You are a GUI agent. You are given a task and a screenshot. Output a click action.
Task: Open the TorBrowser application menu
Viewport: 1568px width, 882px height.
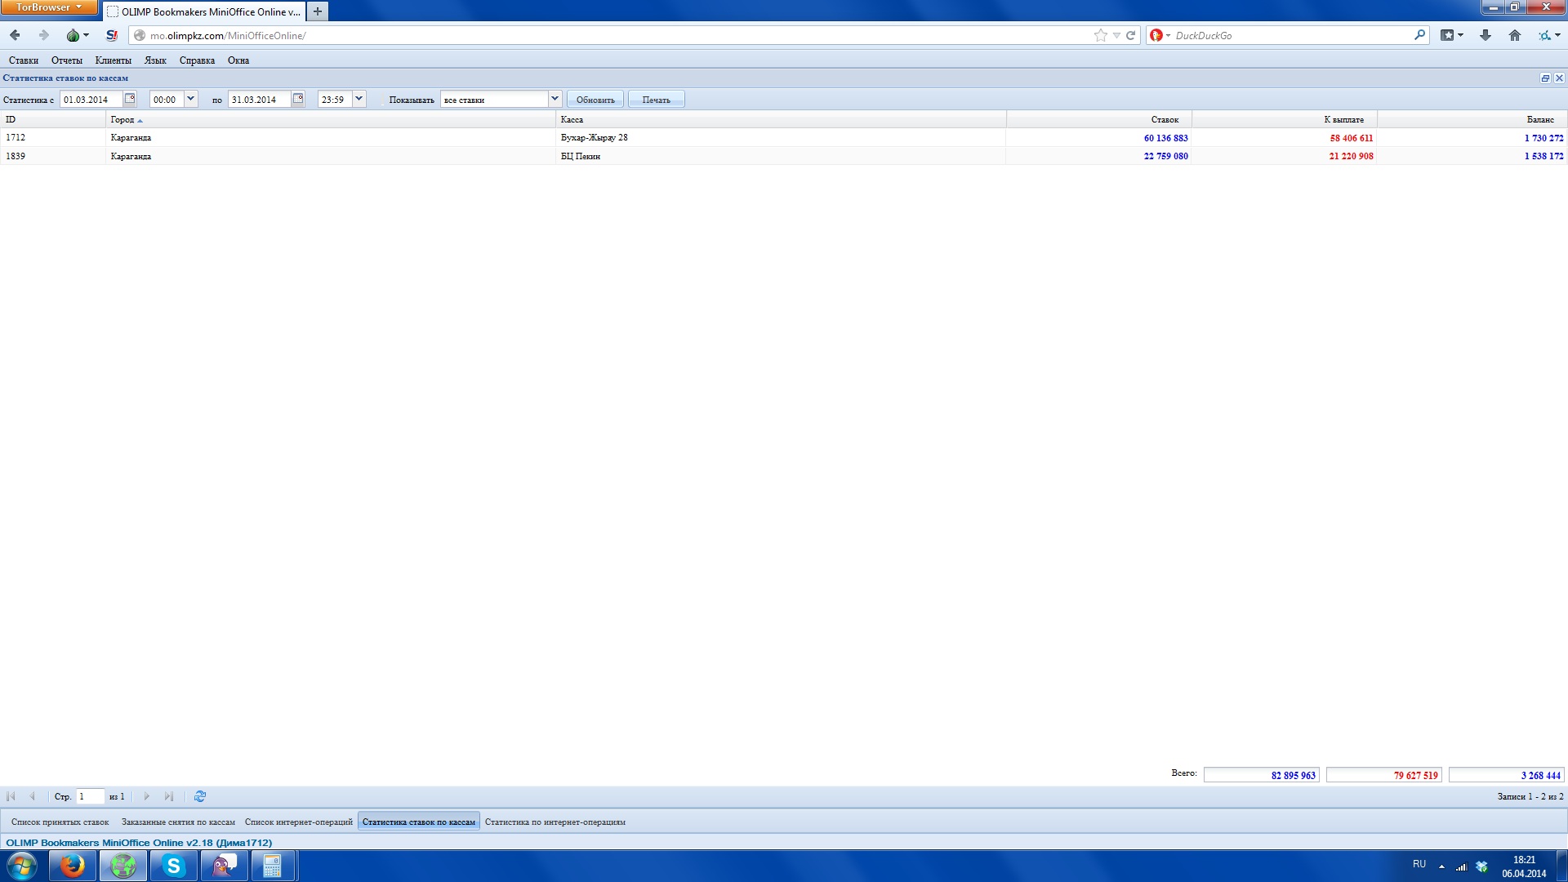tap(49, 7)
